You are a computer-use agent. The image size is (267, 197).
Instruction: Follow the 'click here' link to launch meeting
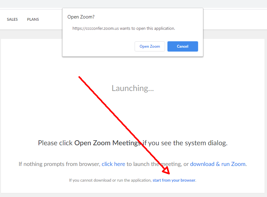click(x=113, y=164)
